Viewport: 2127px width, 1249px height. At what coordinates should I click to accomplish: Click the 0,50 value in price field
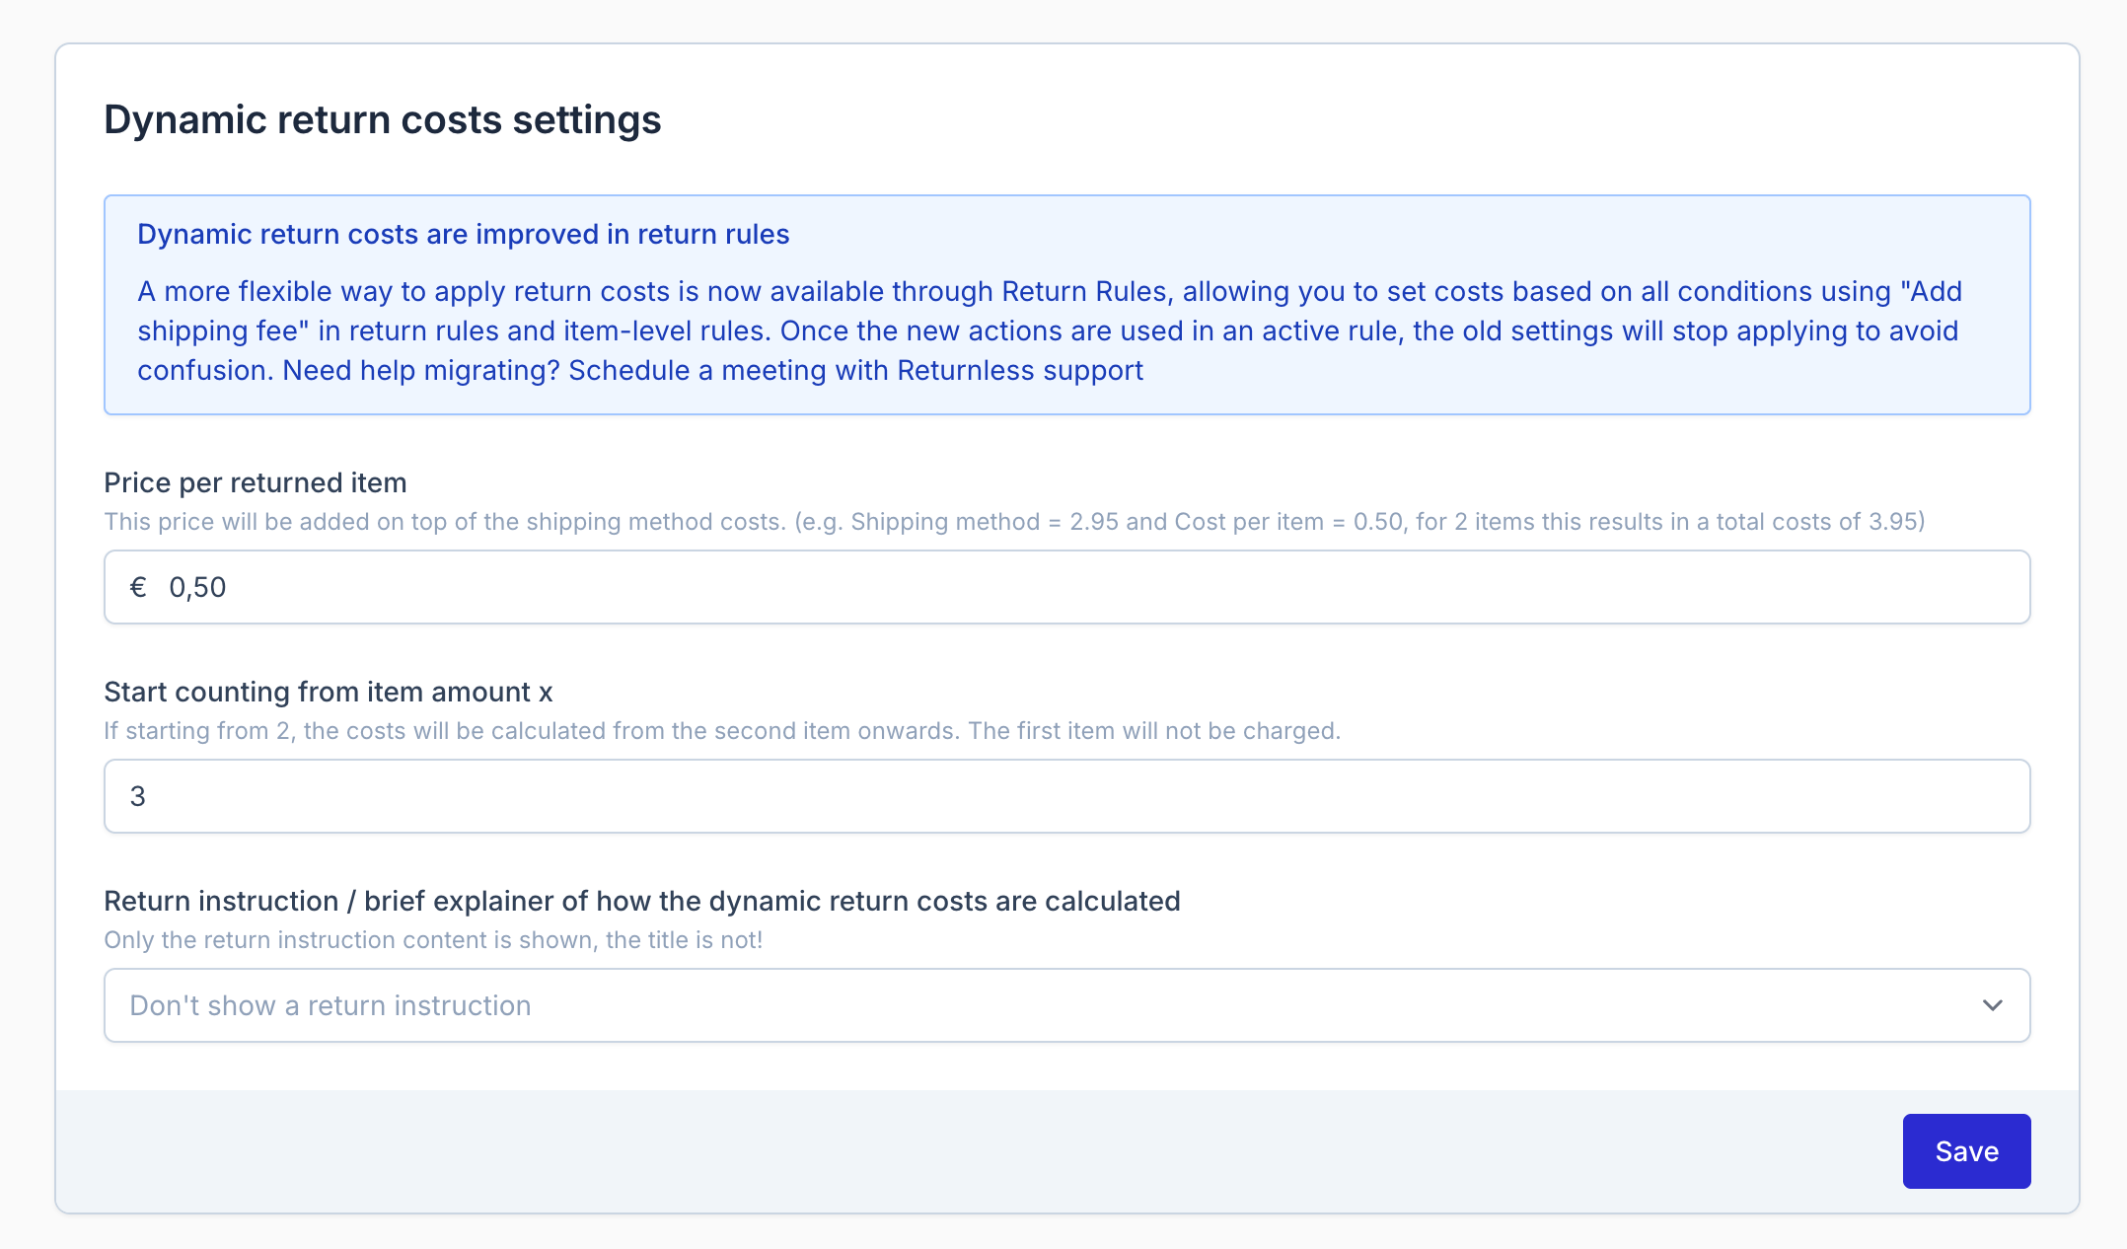pyautogui.click(x=197, y=588)
